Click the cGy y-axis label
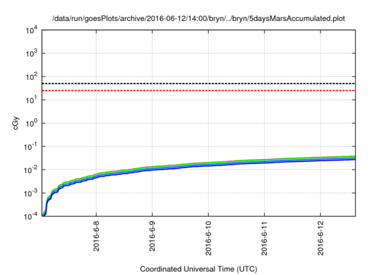 pos(15,123)
